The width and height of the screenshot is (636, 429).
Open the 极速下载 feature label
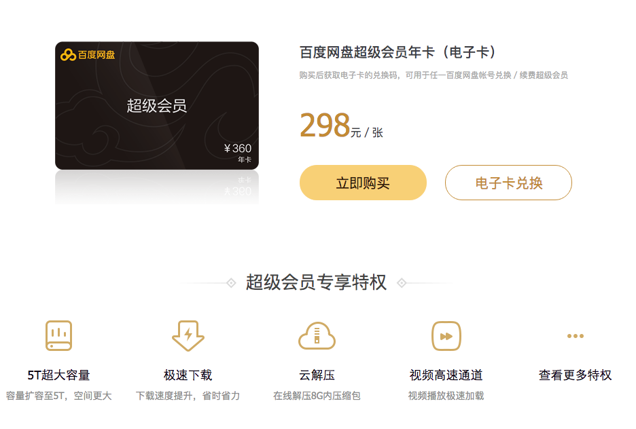[x=188, y=375]
